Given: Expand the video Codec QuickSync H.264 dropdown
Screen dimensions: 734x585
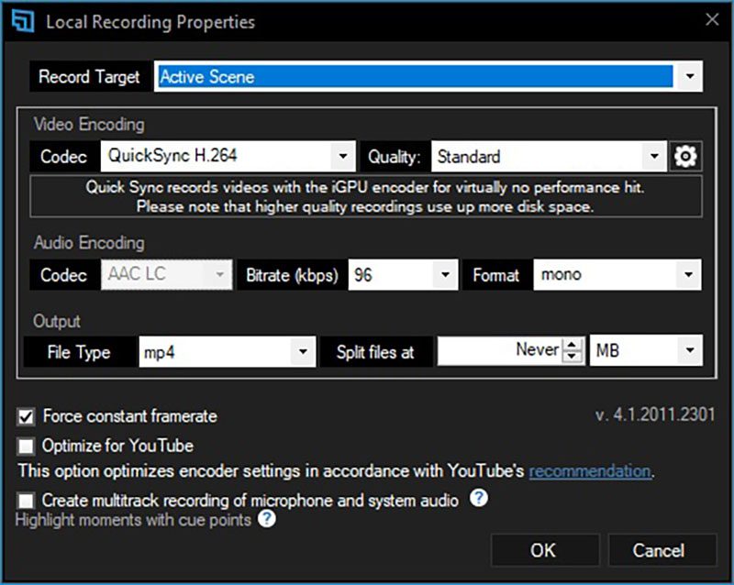Looking at the screenshot, I should (x=342, y=157).
